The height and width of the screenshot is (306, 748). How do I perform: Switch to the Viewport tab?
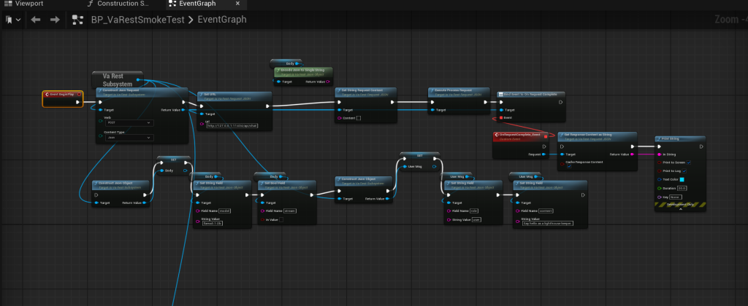point(29,4)
